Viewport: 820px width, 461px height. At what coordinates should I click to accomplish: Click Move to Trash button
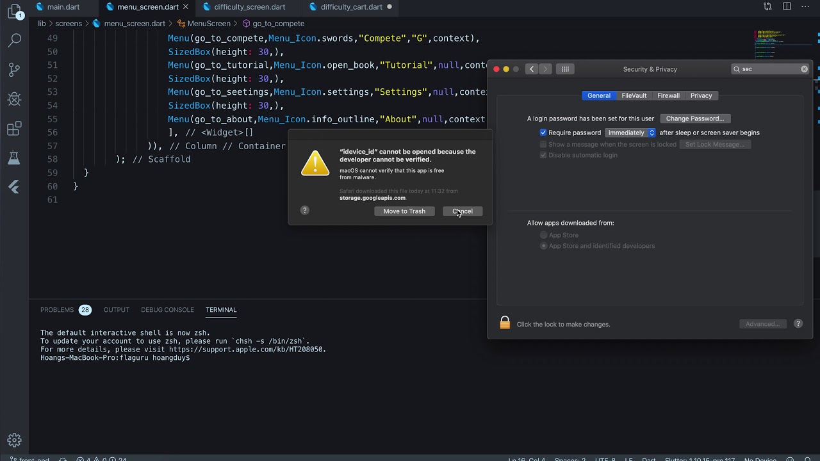tap(404, 211)
